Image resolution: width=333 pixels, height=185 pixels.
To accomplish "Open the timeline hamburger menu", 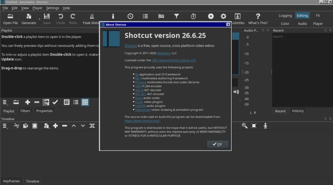I will point(5,126).
